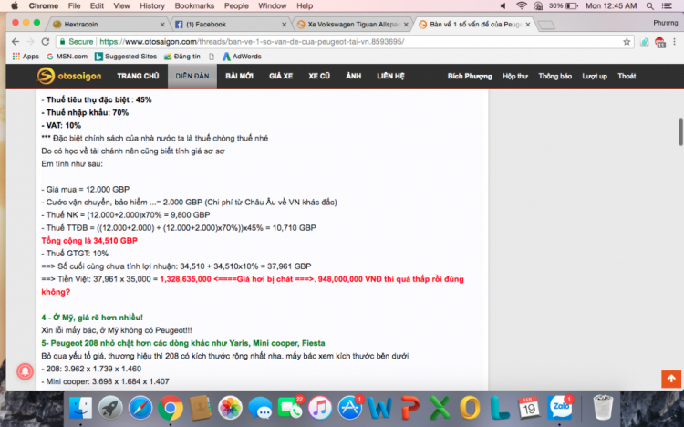The width and height of the screenshot is (684, 427).
Task: Click the volume icon in menu bar
Action: point(503,5)
